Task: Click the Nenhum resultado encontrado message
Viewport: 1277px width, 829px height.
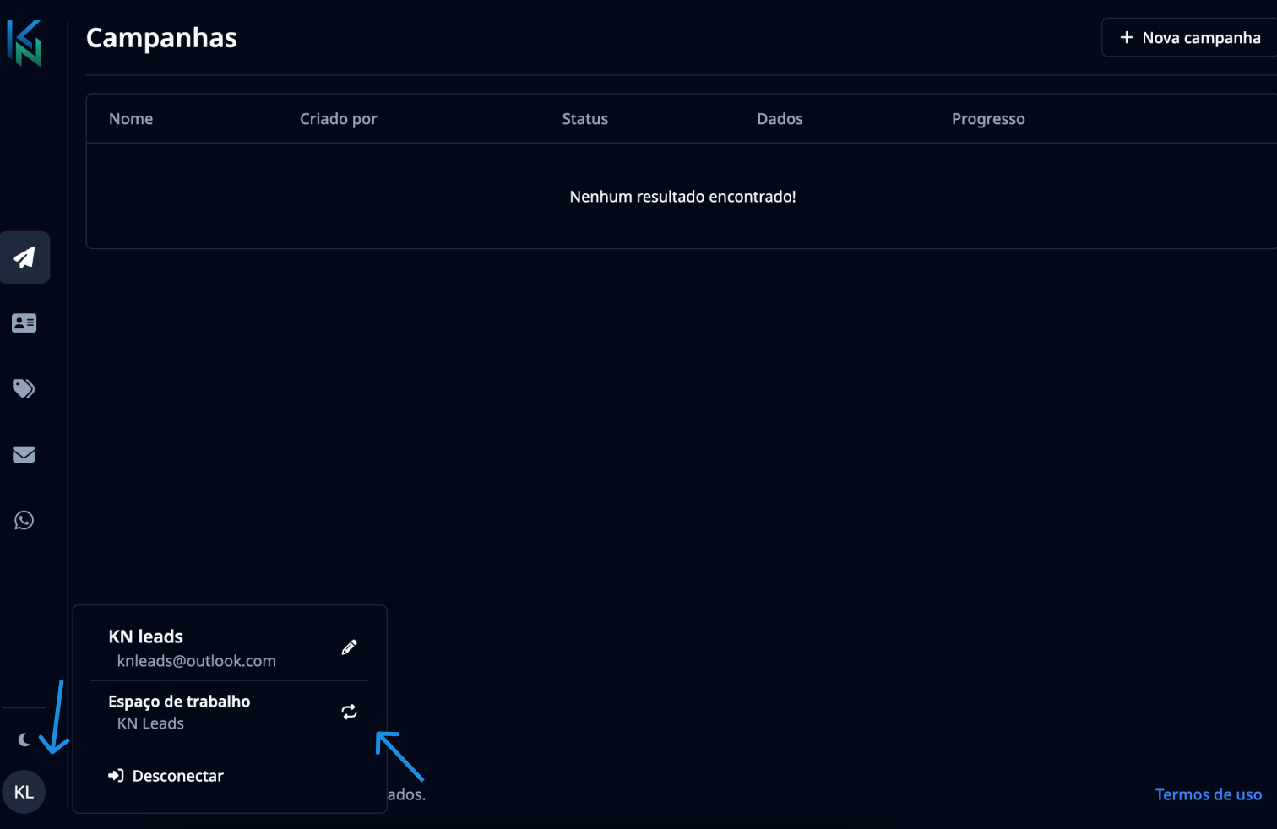Action: 682,197
